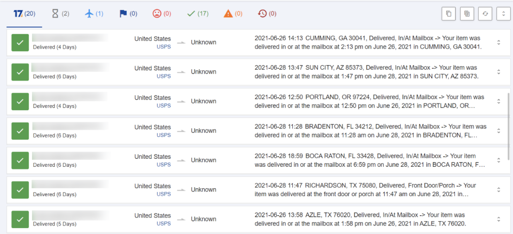This screenshot has width=513, height=234.
Task: Switch to In Transit airplane (1) tab
Action: coord(94,14)
